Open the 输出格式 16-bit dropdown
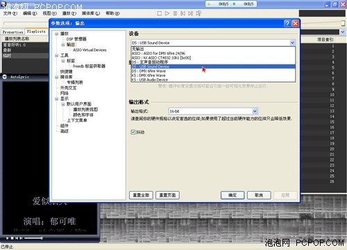347x250 pixels. pyautogui.click(x=255, y=111)
